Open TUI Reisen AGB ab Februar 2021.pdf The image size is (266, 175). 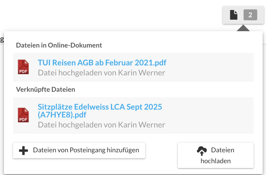[102, 63]
